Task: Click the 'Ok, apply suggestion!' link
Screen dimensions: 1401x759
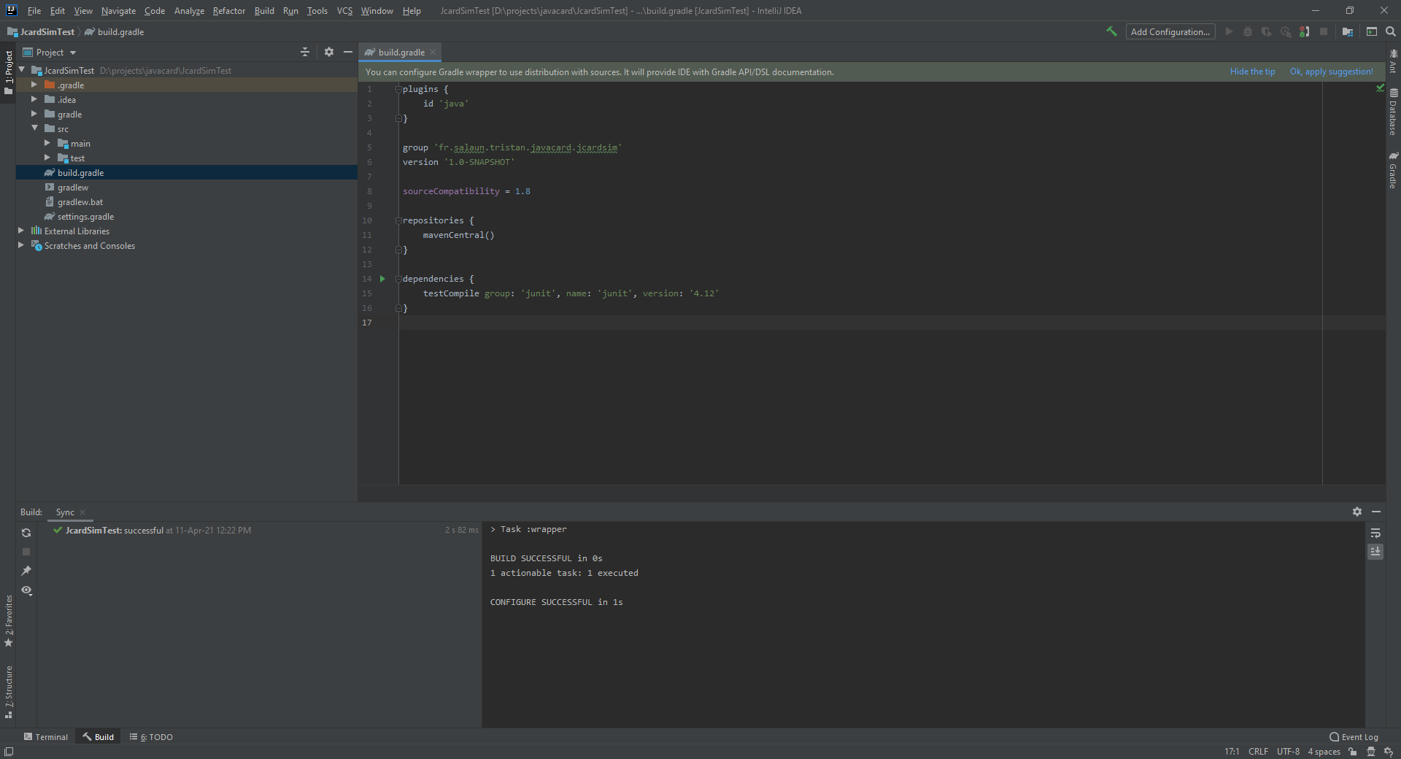Action: (1331, 72)
